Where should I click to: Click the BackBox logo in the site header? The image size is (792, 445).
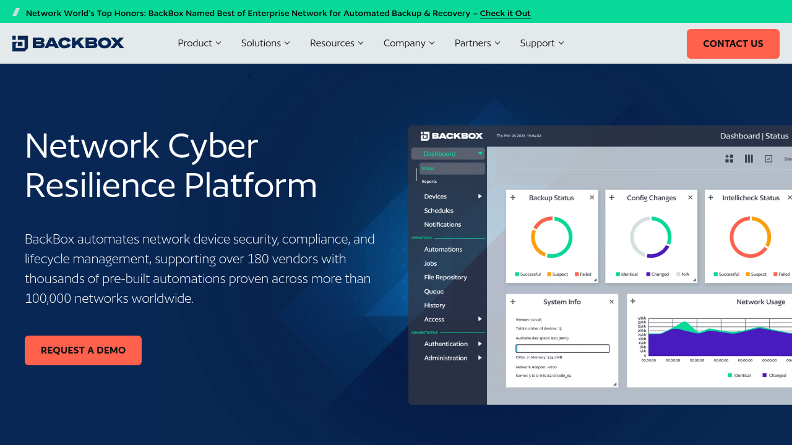[x=68, y=43]
